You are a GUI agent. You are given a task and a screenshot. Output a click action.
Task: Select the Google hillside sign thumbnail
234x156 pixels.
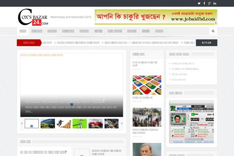tap(48, 124)
